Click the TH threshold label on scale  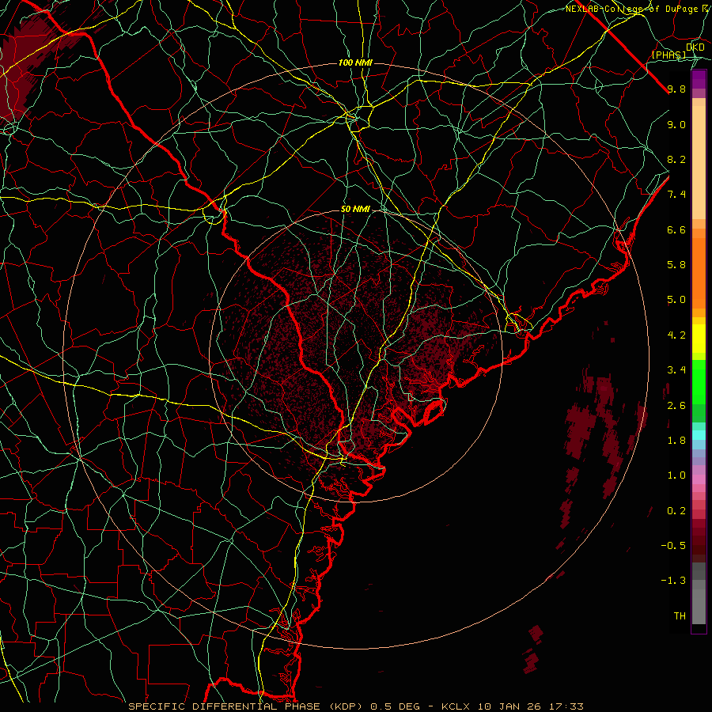click(x=680, y=616)
